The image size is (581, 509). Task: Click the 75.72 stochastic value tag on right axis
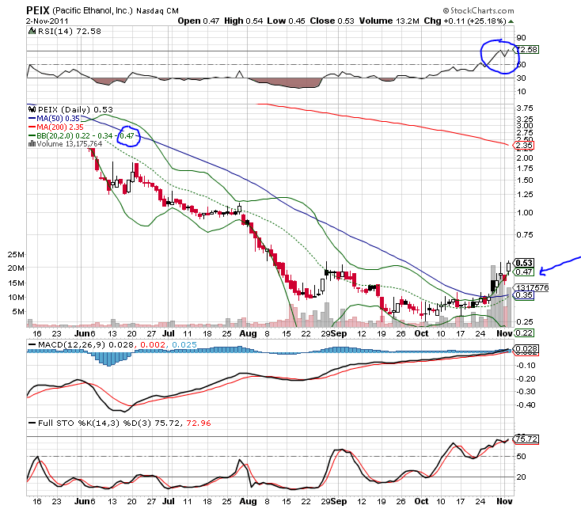click(526, 439)
